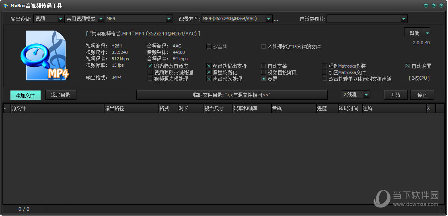The width and height of the screenshot is (448, 216).
Task: Click the 64 kbps audio bitrate value
Action: pos(180,59)
